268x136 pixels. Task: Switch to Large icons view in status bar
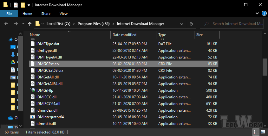point(263,132)
